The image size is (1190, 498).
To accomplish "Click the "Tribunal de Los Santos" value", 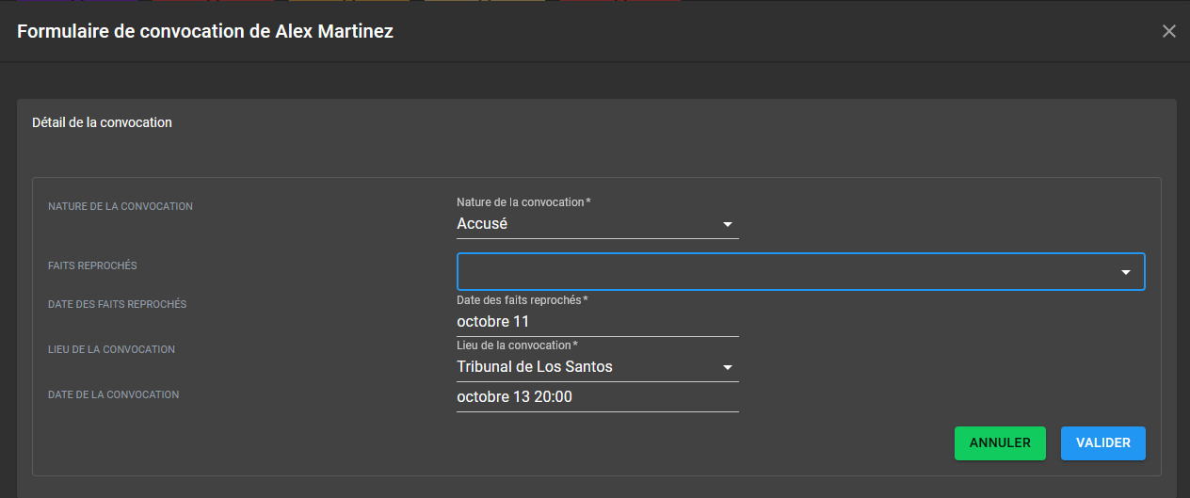I will pos(535,367).
